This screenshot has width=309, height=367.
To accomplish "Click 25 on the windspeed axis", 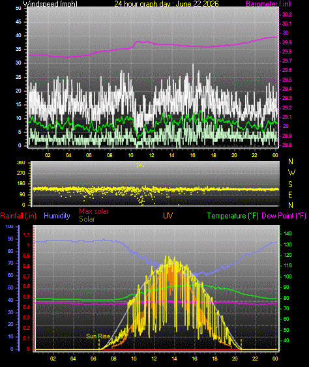I will point(18,77).
